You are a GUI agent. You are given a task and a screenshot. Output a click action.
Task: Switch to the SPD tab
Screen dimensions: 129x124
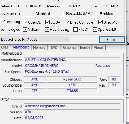pos(54,48)
